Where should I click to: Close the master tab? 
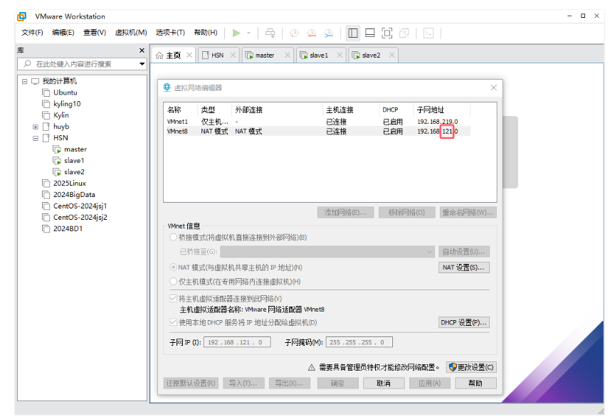pyautogui.click(x=288, y=55)
